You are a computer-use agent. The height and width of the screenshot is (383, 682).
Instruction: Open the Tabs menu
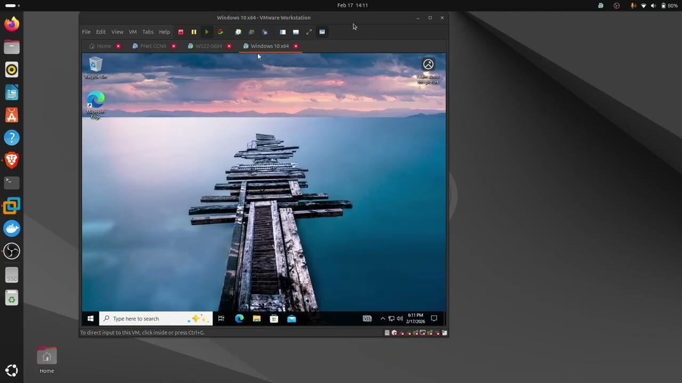[148, 32]
